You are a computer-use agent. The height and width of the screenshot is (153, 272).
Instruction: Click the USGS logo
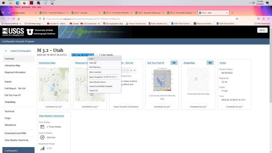pos(13,32)
